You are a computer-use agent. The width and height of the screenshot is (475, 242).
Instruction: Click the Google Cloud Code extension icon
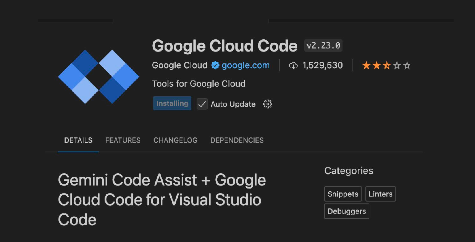[99, 76]
